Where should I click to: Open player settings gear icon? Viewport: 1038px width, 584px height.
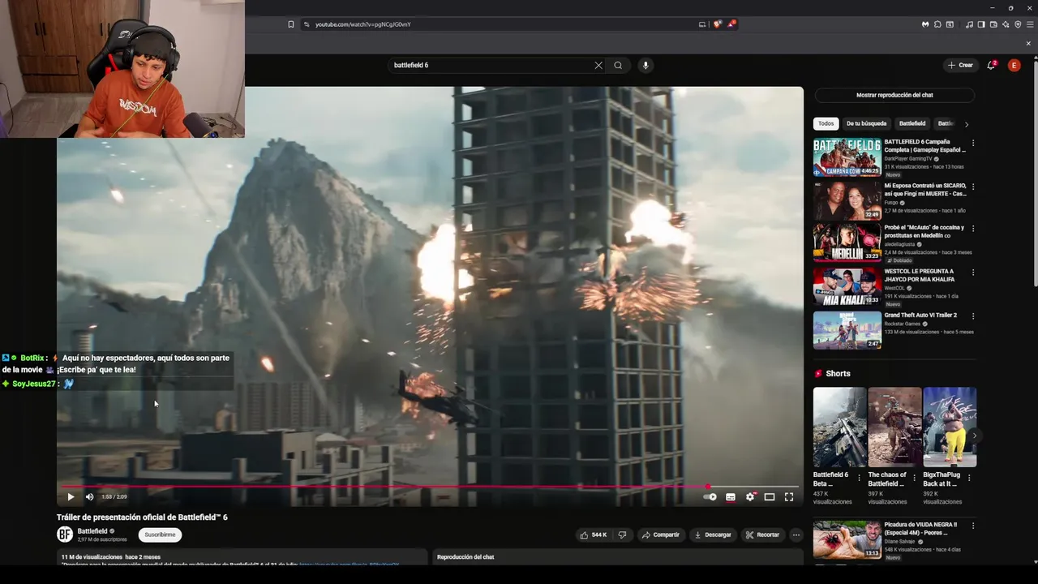click(x=750, y=497)
